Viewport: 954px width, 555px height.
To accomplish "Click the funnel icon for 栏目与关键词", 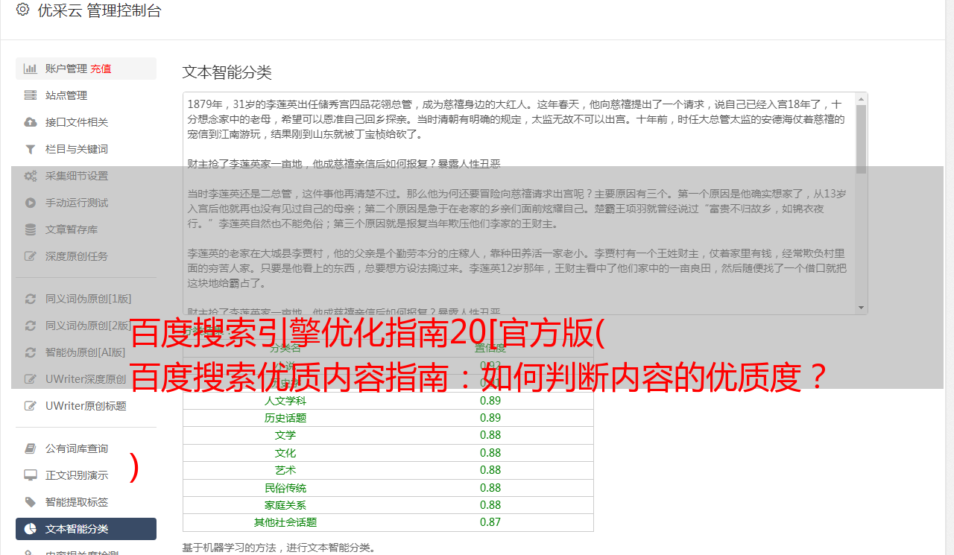I will point(31,149).
